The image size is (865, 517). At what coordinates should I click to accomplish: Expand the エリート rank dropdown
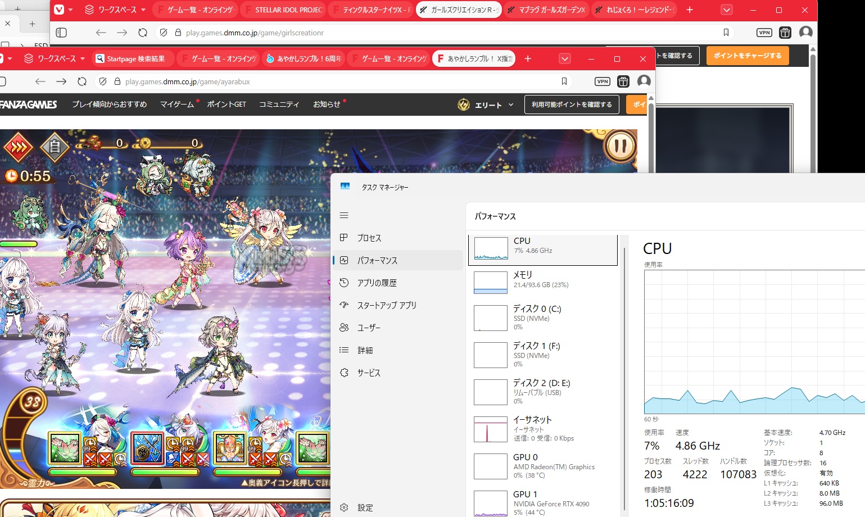487,105
